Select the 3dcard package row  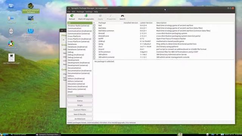pos(164,49)
